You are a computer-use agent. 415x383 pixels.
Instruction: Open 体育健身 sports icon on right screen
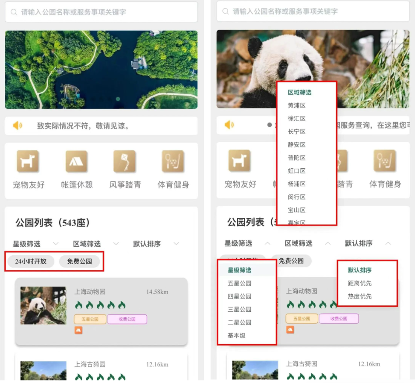click(x=385, y=161)
